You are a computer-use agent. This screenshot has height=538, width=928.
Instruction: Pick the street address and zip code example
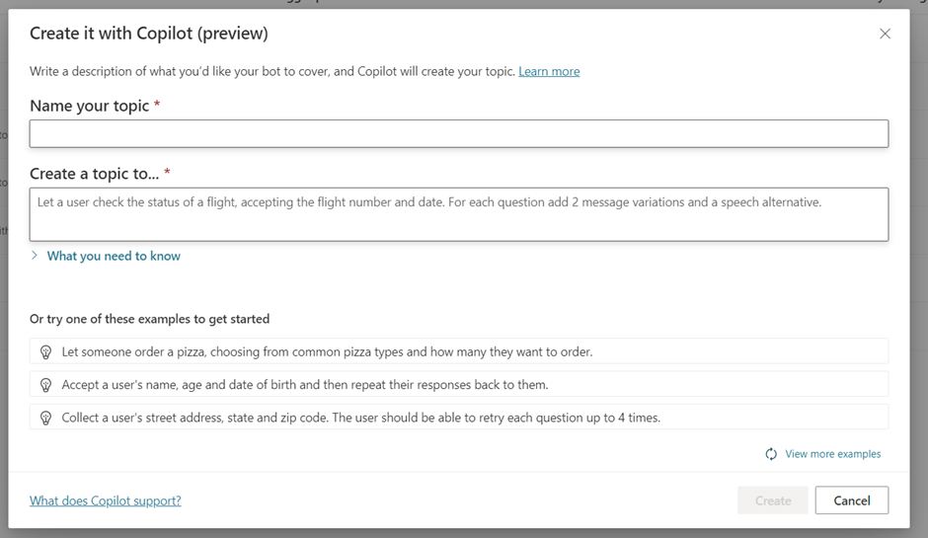(x=360, y=418)
